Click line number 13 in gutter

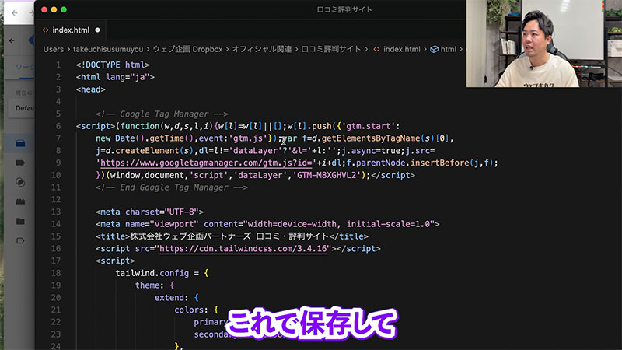56,212
